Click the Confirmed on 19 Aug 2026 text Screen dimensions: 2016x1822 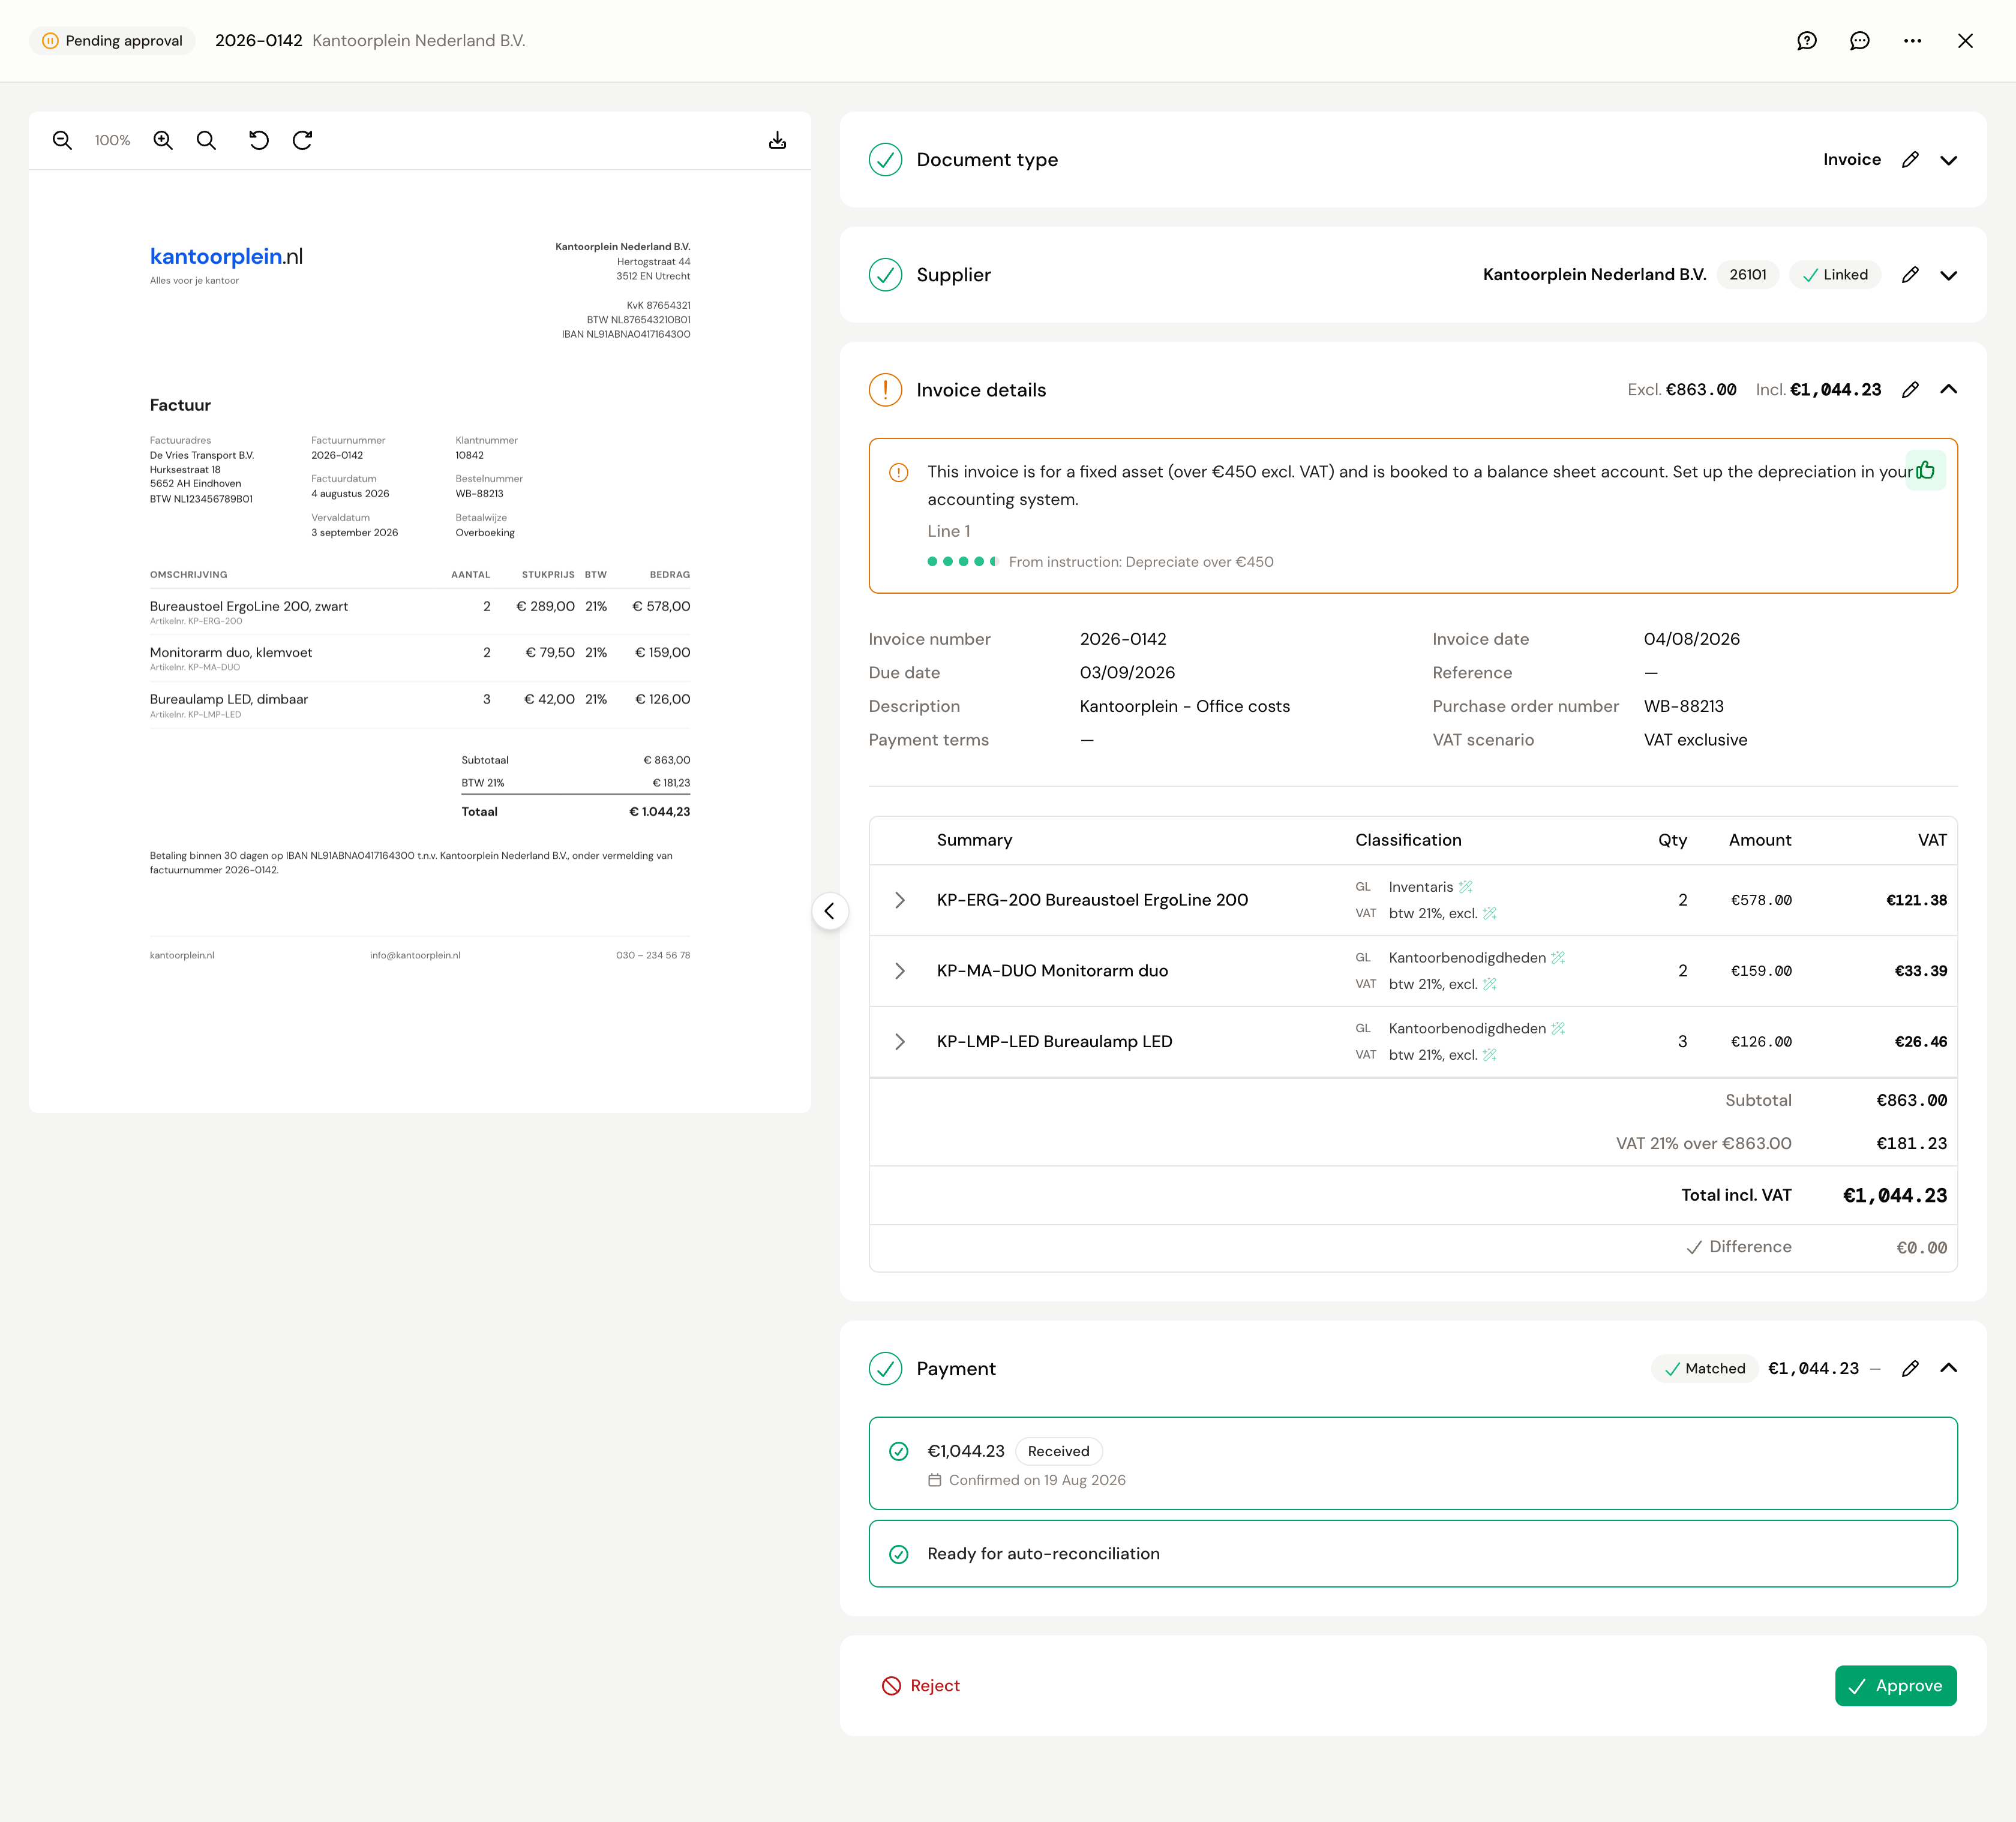(1036, 1480)
